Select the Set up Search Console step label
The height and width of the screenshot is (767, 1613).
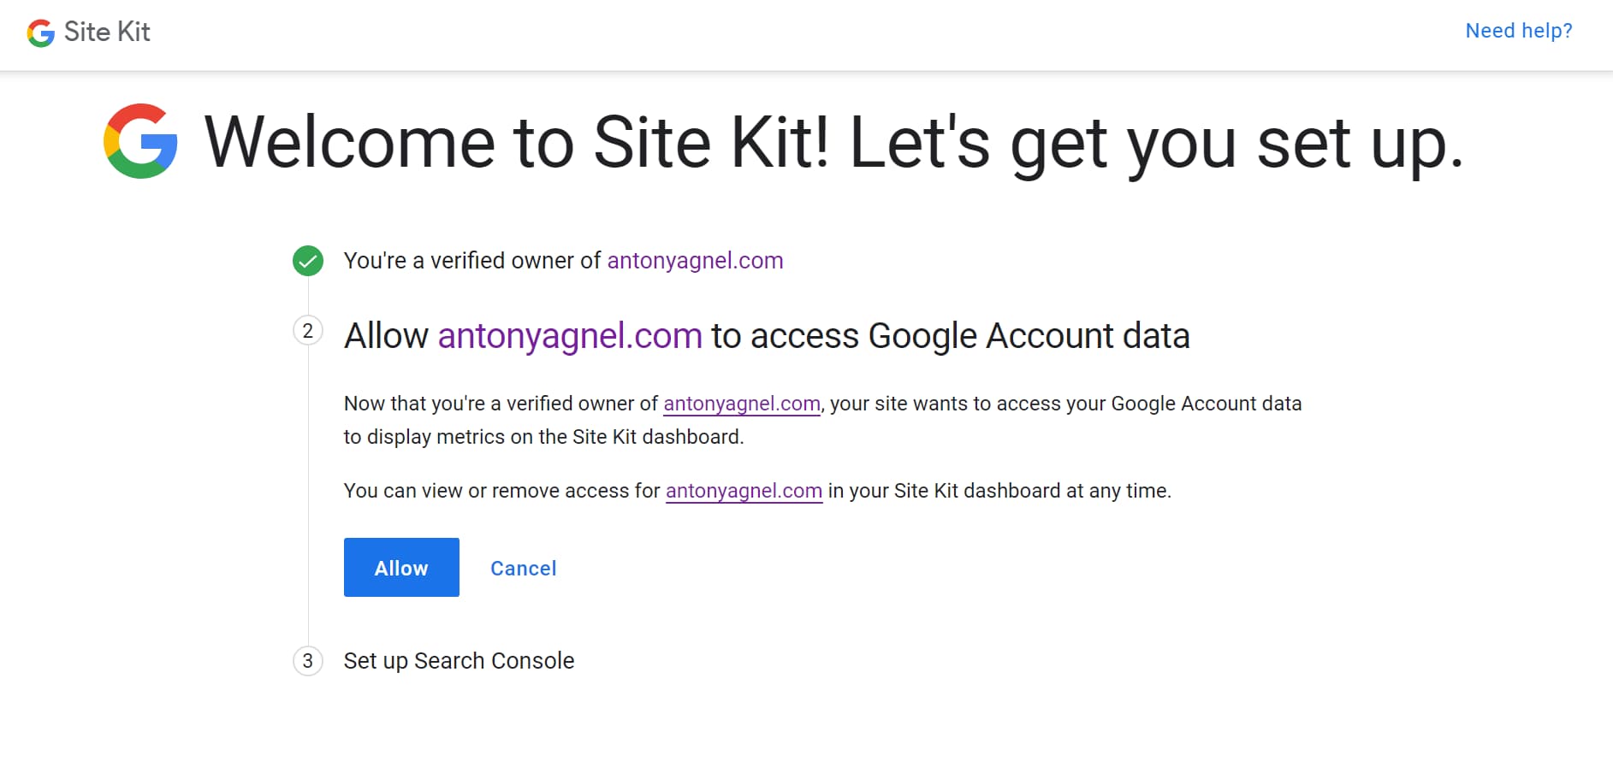click(459, 660)
